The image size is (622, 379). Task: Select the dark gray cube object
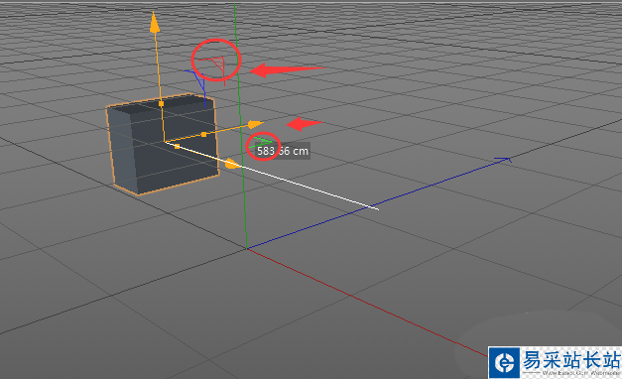(x=163, y=145)
